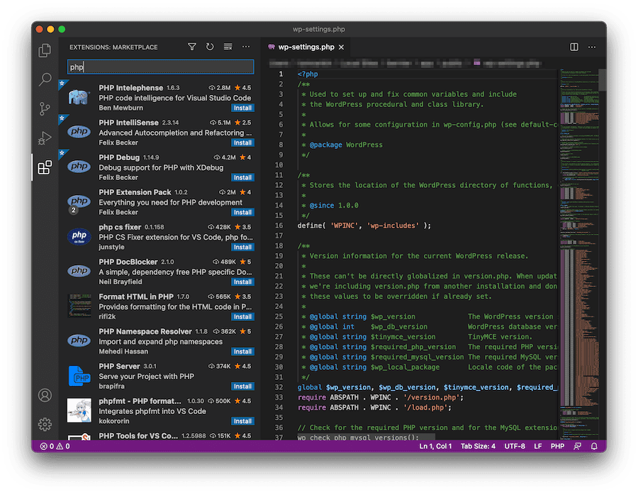
Task: Open the Explorer icon in the Activity Bar
Action: tap(45, 50)
